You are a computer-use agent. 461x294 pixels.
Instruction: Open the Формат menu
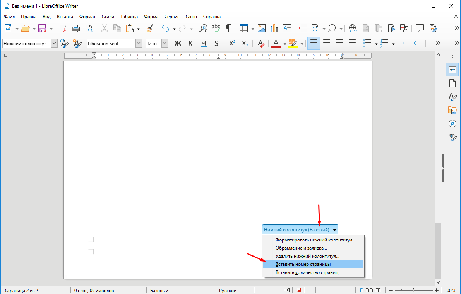(x=87, y=17)
